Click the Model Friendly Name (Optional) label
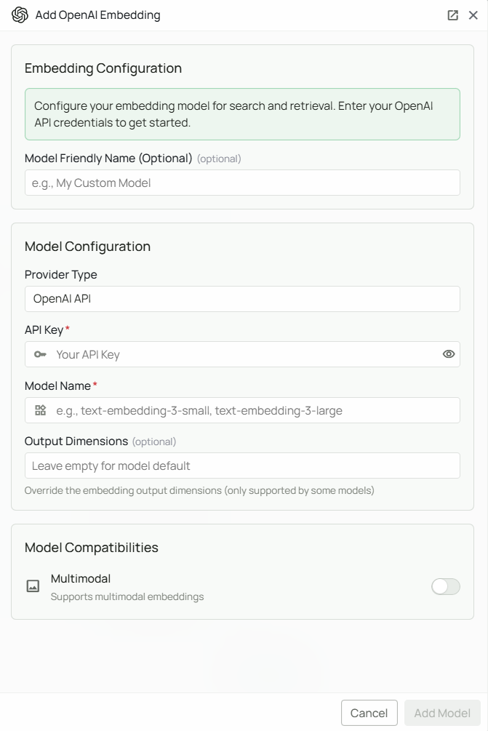 108,159
